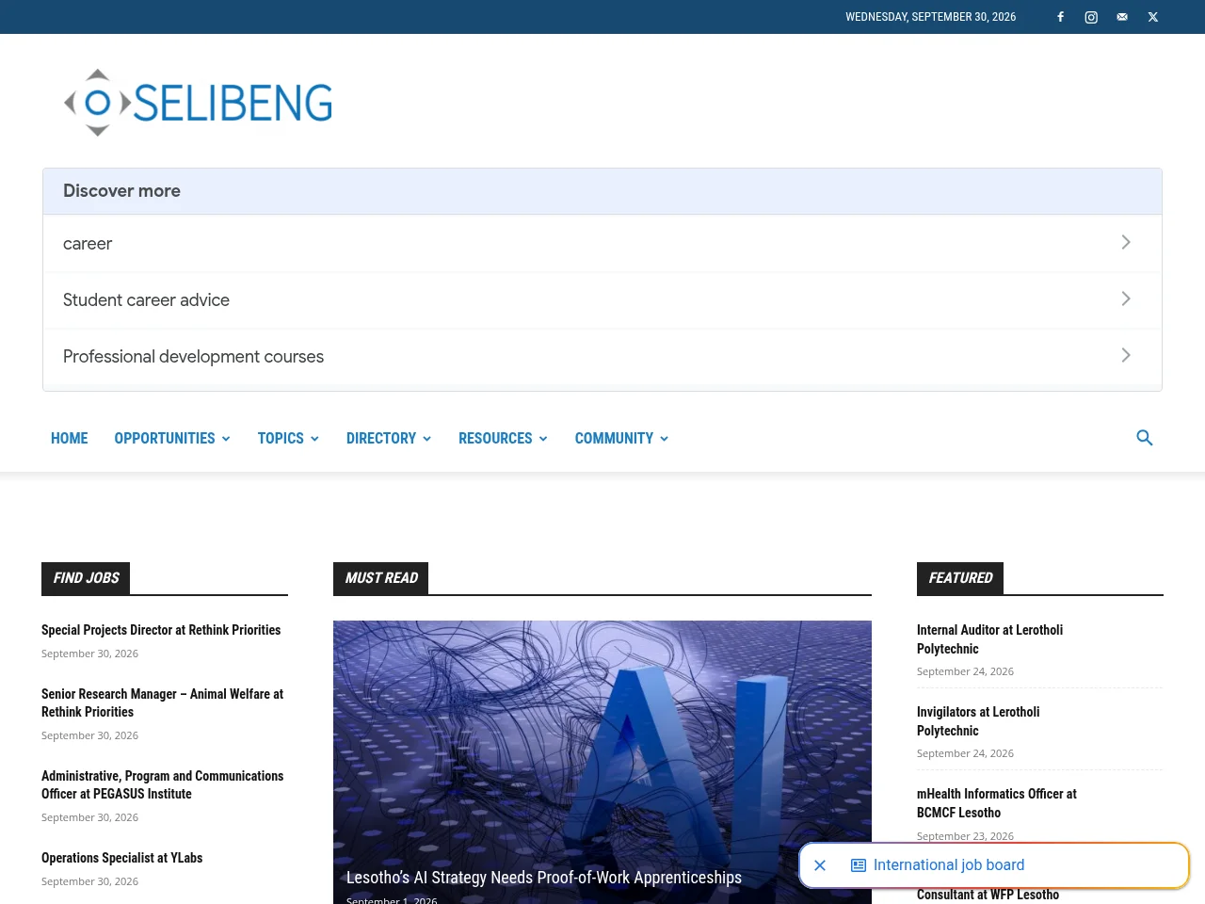Open the Topics menu item
Viewport: 1205px width, 904px height.
point(281,438)
